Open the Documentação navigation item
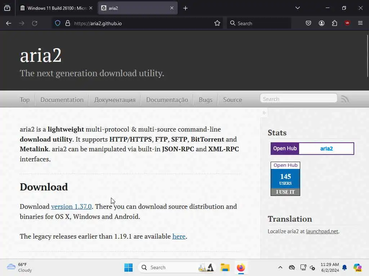 point(167,100)
